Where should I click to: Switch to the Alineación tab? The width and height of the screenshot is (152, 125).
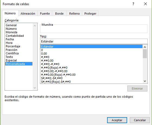(28, 14)
